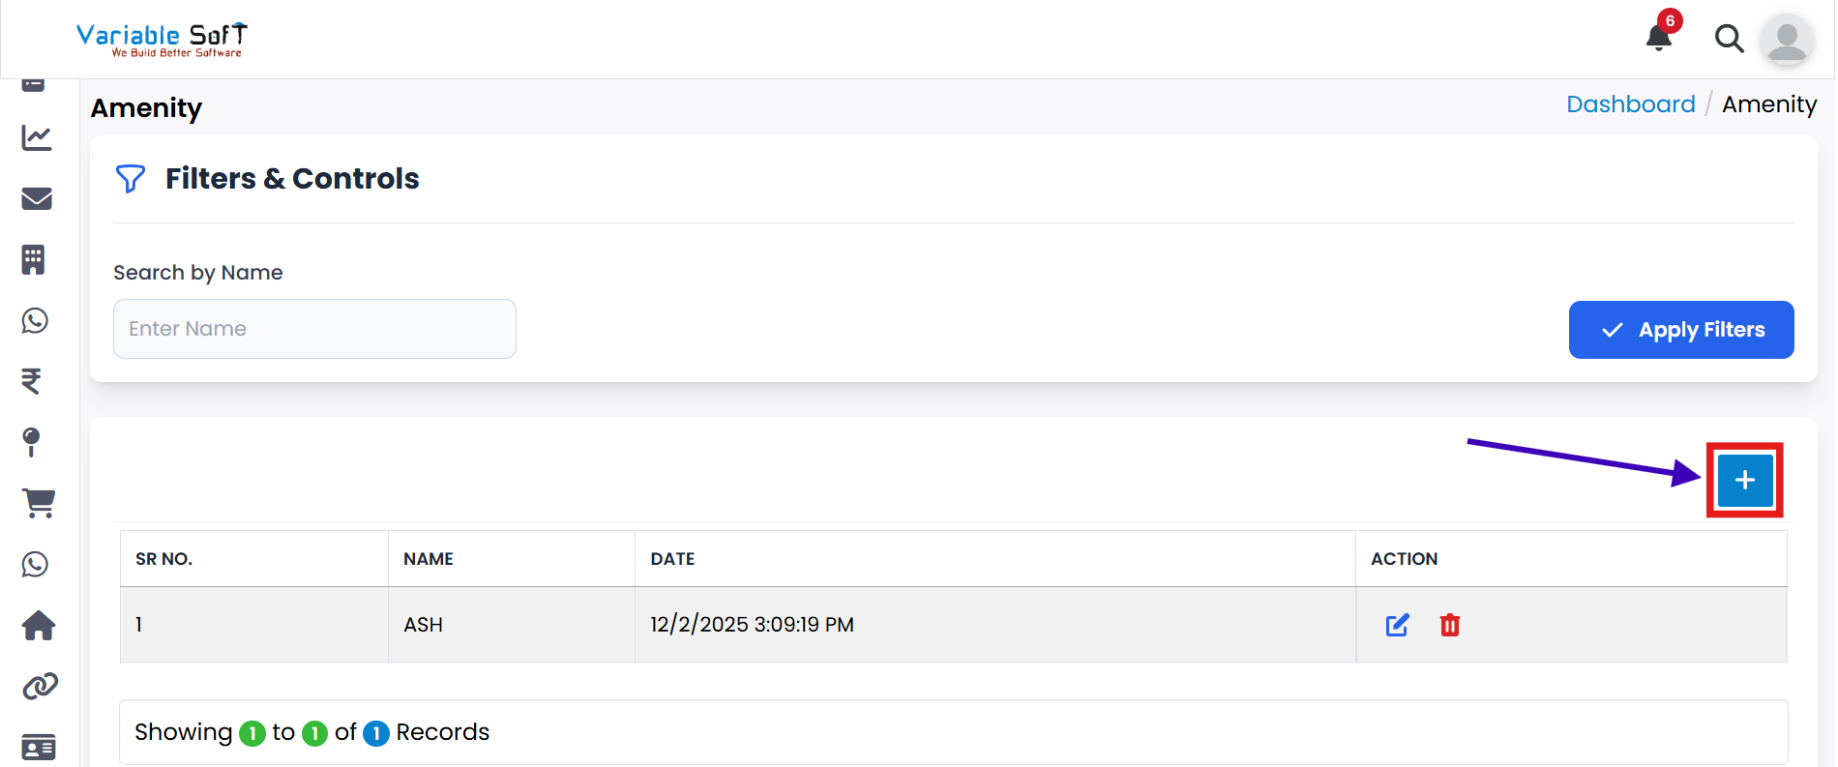Delete the ASH amenity record
This screenshot has height=767, width=1838.
coord(1449,625)
